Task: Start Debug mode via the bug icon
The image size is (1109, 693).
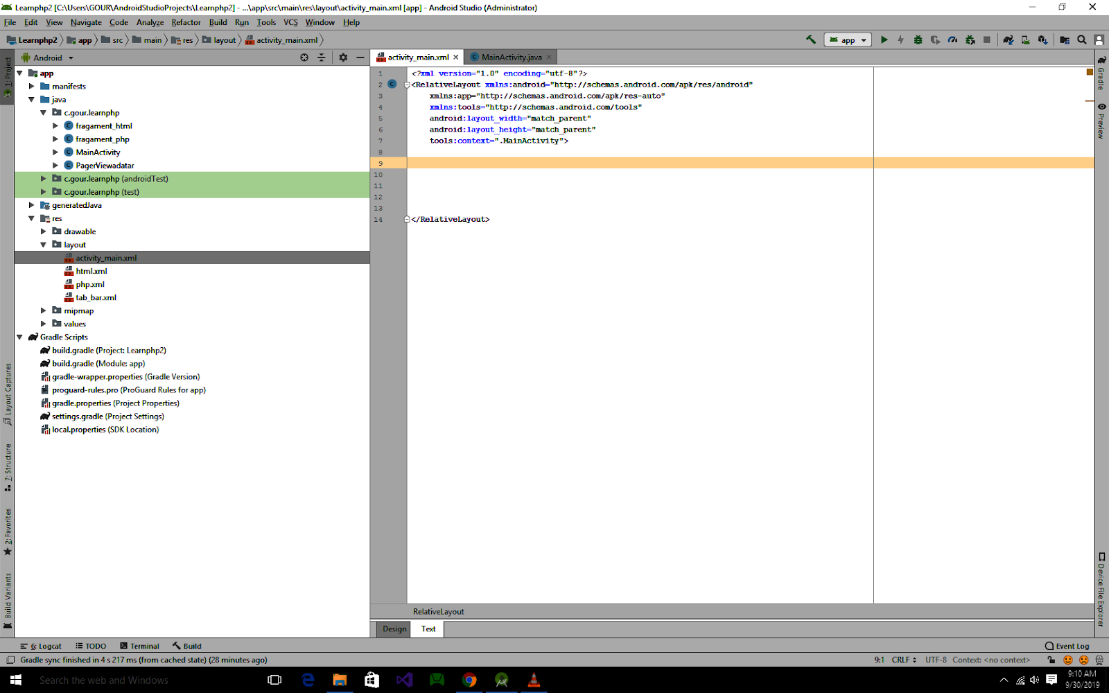Action: (x=918, y=40)
